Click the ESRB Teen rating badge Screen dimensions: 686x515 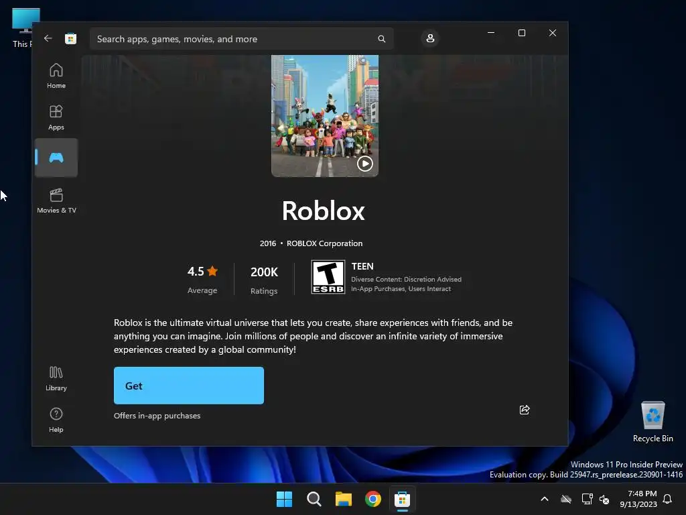(328, 277)
